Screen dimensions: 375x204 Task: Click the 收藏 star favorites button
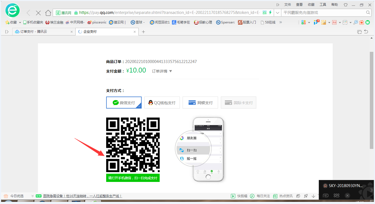point(11,22)
